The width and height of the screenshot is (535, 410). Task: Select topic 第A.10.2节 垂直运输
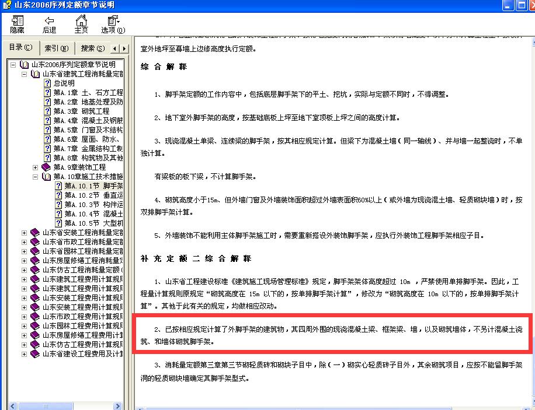[x=94, y=195]
